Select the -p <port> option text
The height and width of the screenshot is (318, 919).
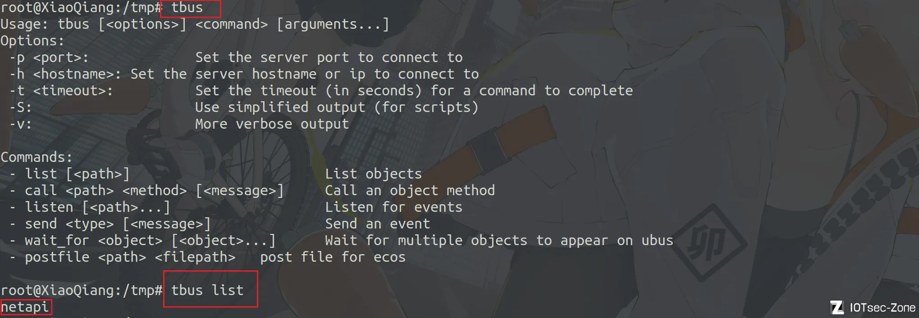point(49,58)
